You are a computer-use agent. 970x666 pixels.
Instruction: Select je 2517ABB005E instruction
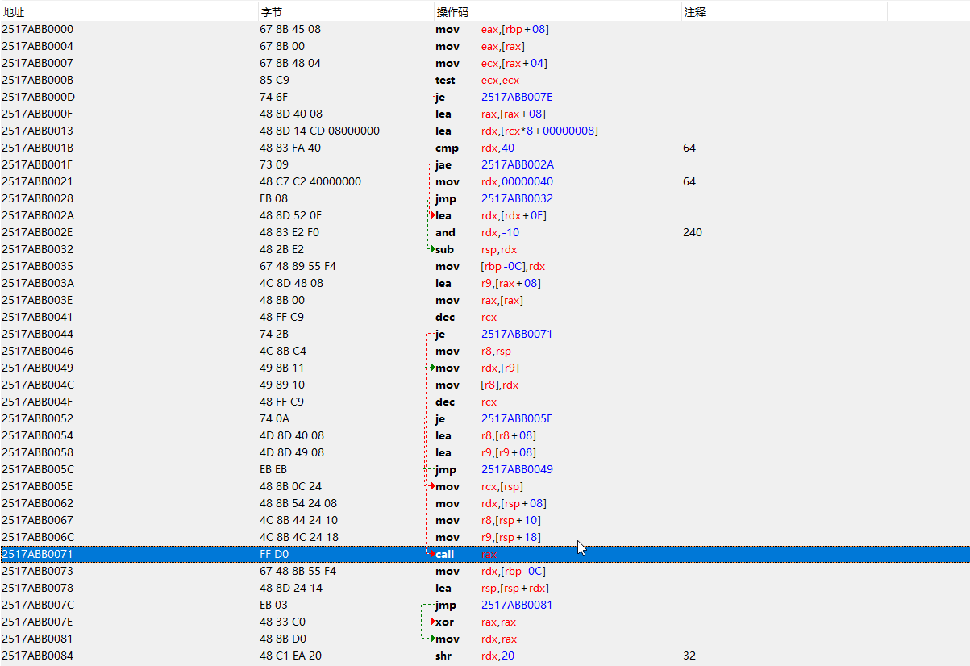click(494, 418)
